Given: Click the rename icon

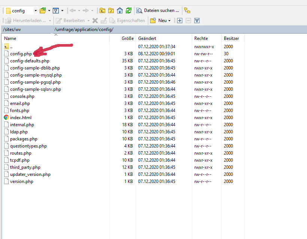Looking at the screenshot, I should (x=104, y=21).
